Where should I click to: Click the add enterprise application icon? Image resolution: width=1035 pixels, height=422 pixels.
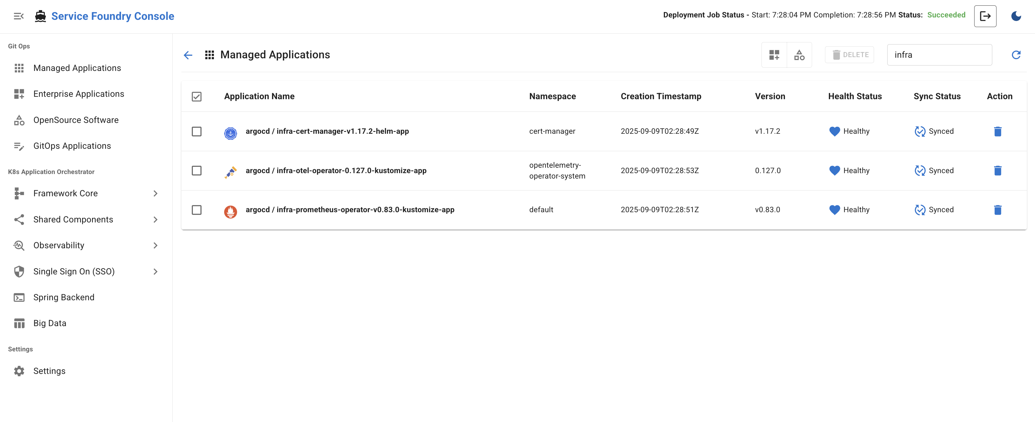click(774, 55)
